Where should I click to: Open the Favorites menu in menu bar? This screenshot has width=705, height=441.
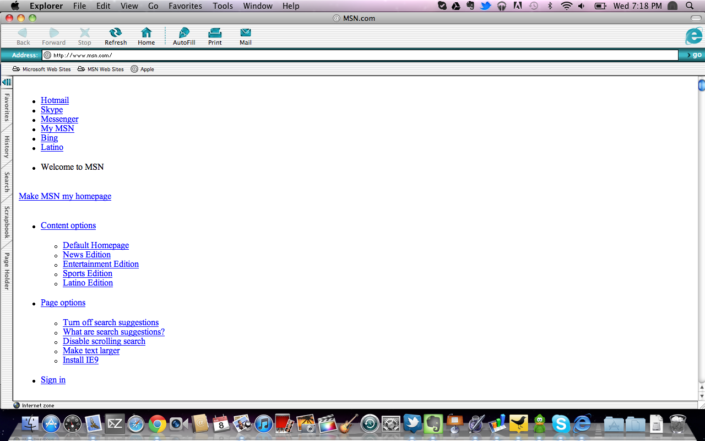185,6
